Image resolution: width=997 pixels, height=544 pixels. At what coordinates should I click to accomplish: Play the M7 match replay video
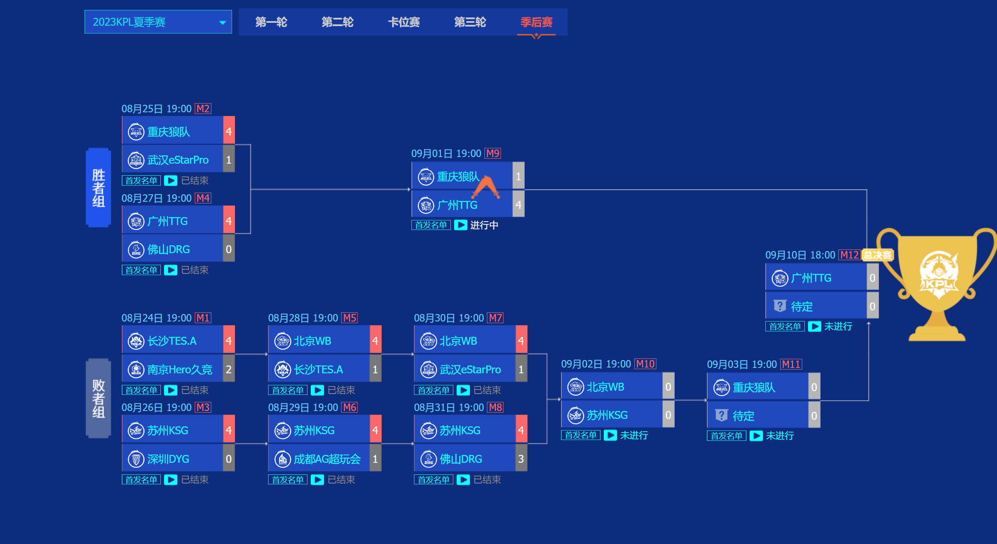[463, 390]
